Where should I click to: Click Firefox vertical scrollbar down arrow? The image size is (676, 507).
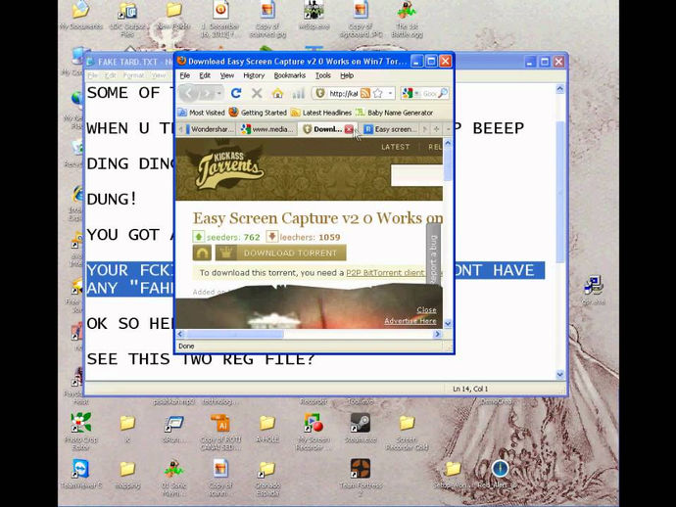click(x=448, y=323)
